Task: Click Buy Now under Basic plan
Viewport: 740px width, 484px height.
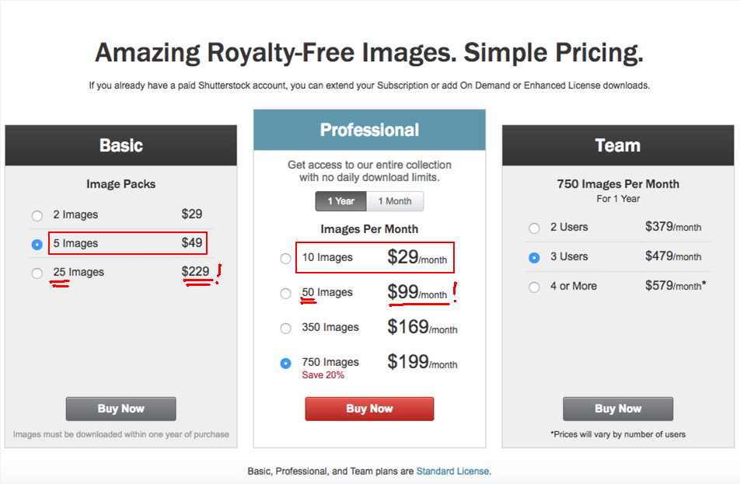Action: click(x=120, y=409)
